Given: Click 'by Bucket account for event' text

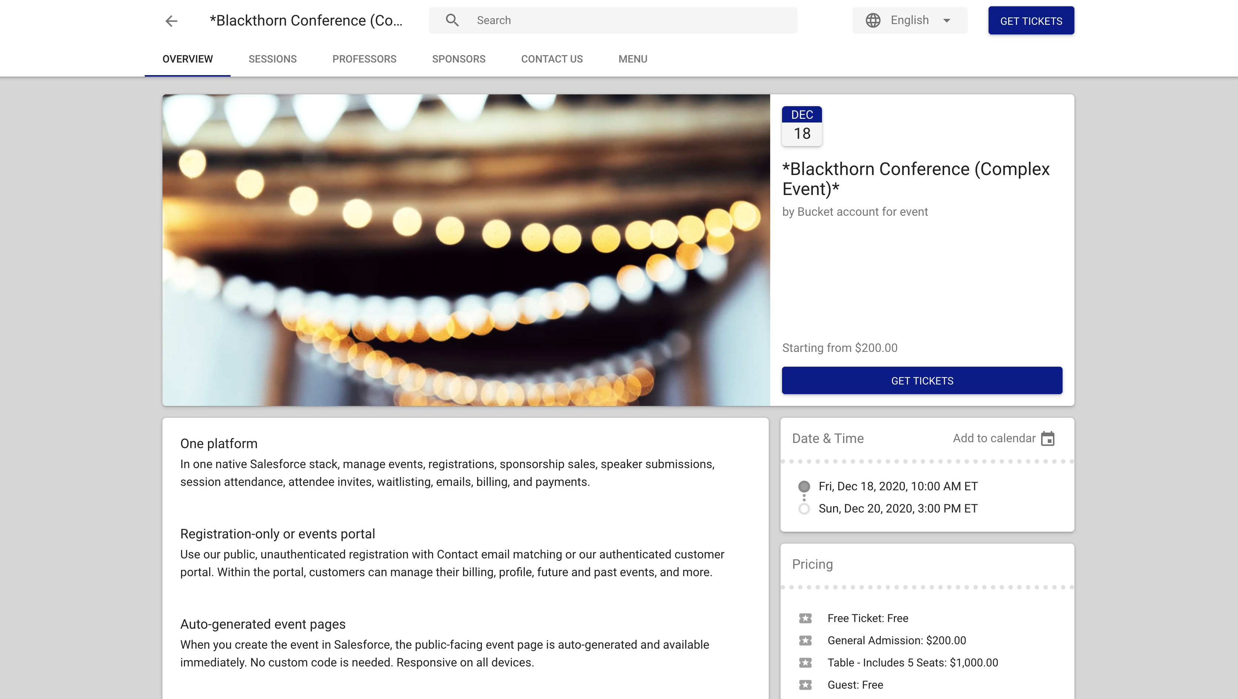Looking at the screenshot, I should [855, 212].
